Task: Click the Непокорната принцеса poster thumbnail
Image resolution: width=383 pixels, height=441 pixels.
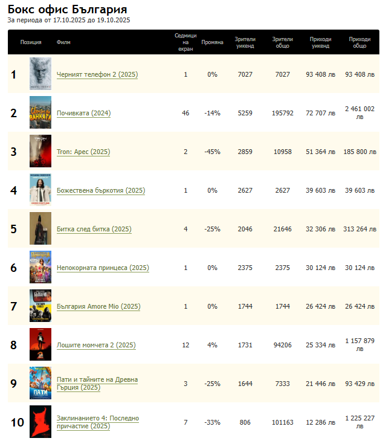Action: [x=40, y=267]
